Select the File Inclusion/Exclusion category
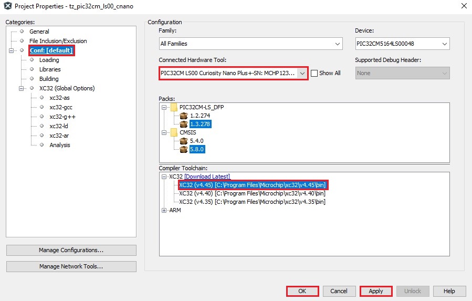472x301 pixels. pyautogui.click(x=58, y=41)
